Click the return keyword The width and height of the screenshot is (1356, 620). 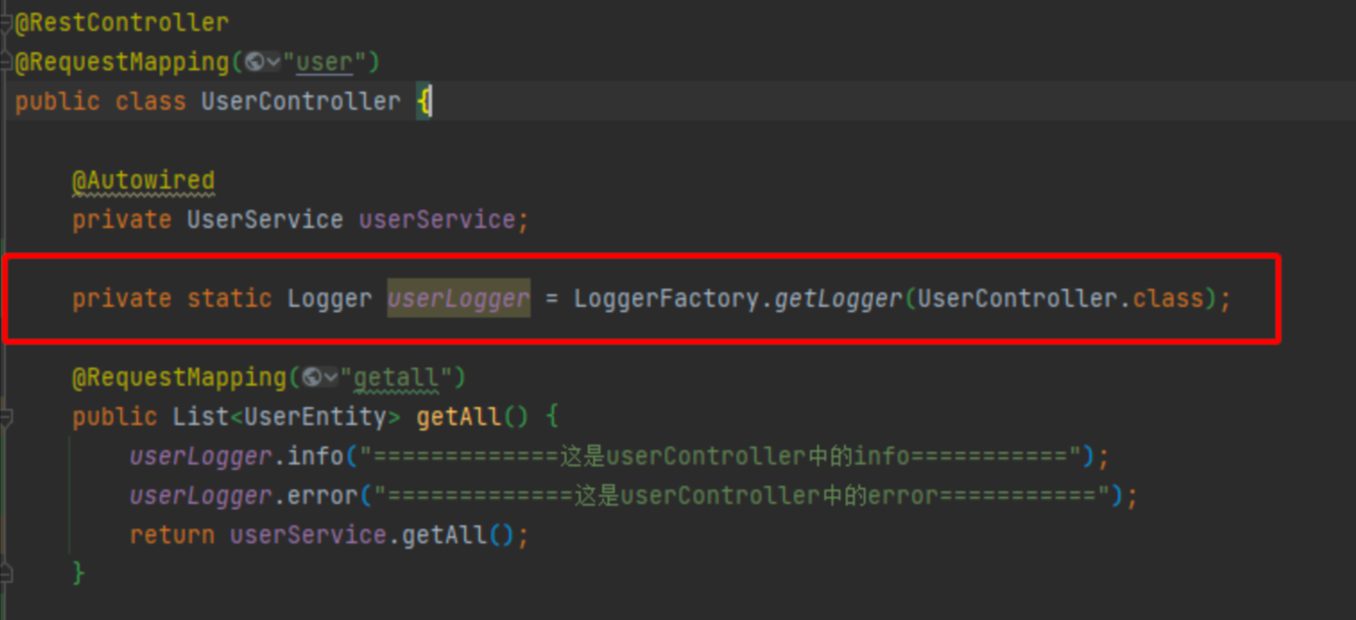point(172,535)
